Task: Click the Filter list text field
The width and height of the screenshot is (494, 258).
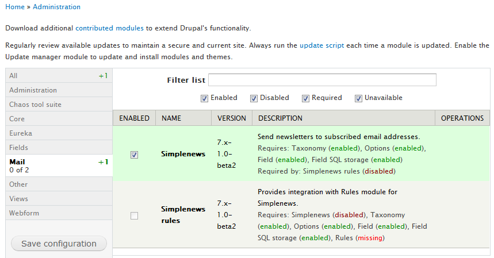Action: [322, 80]
